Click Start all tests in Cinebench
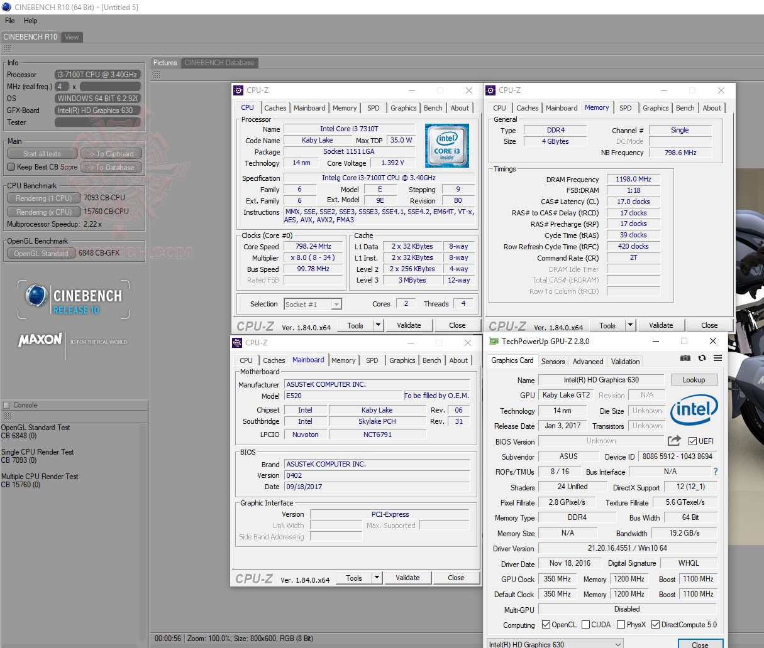Viewport: 764px width, 648px height. (42, 154)
